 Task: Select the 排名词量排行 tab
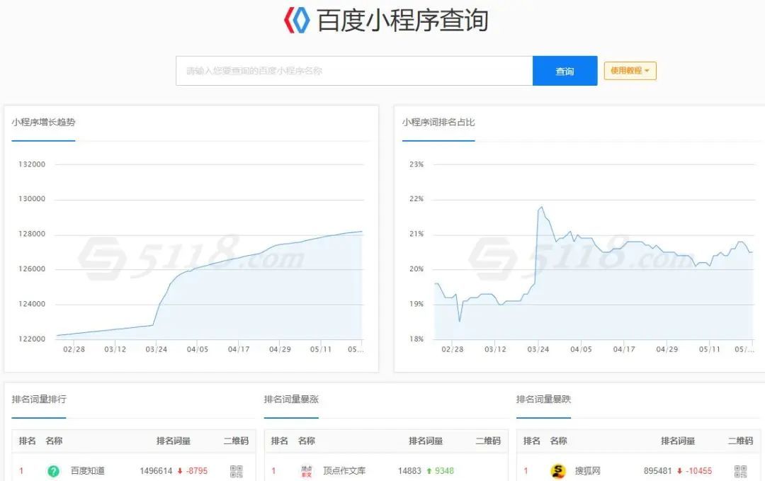tap(39, 400)
